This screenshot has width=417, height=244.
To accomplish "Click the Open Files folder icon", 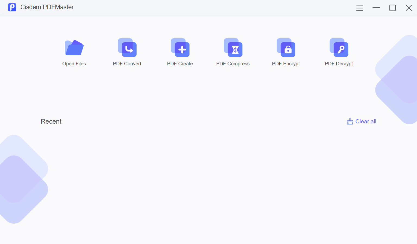I will [74, 48].
